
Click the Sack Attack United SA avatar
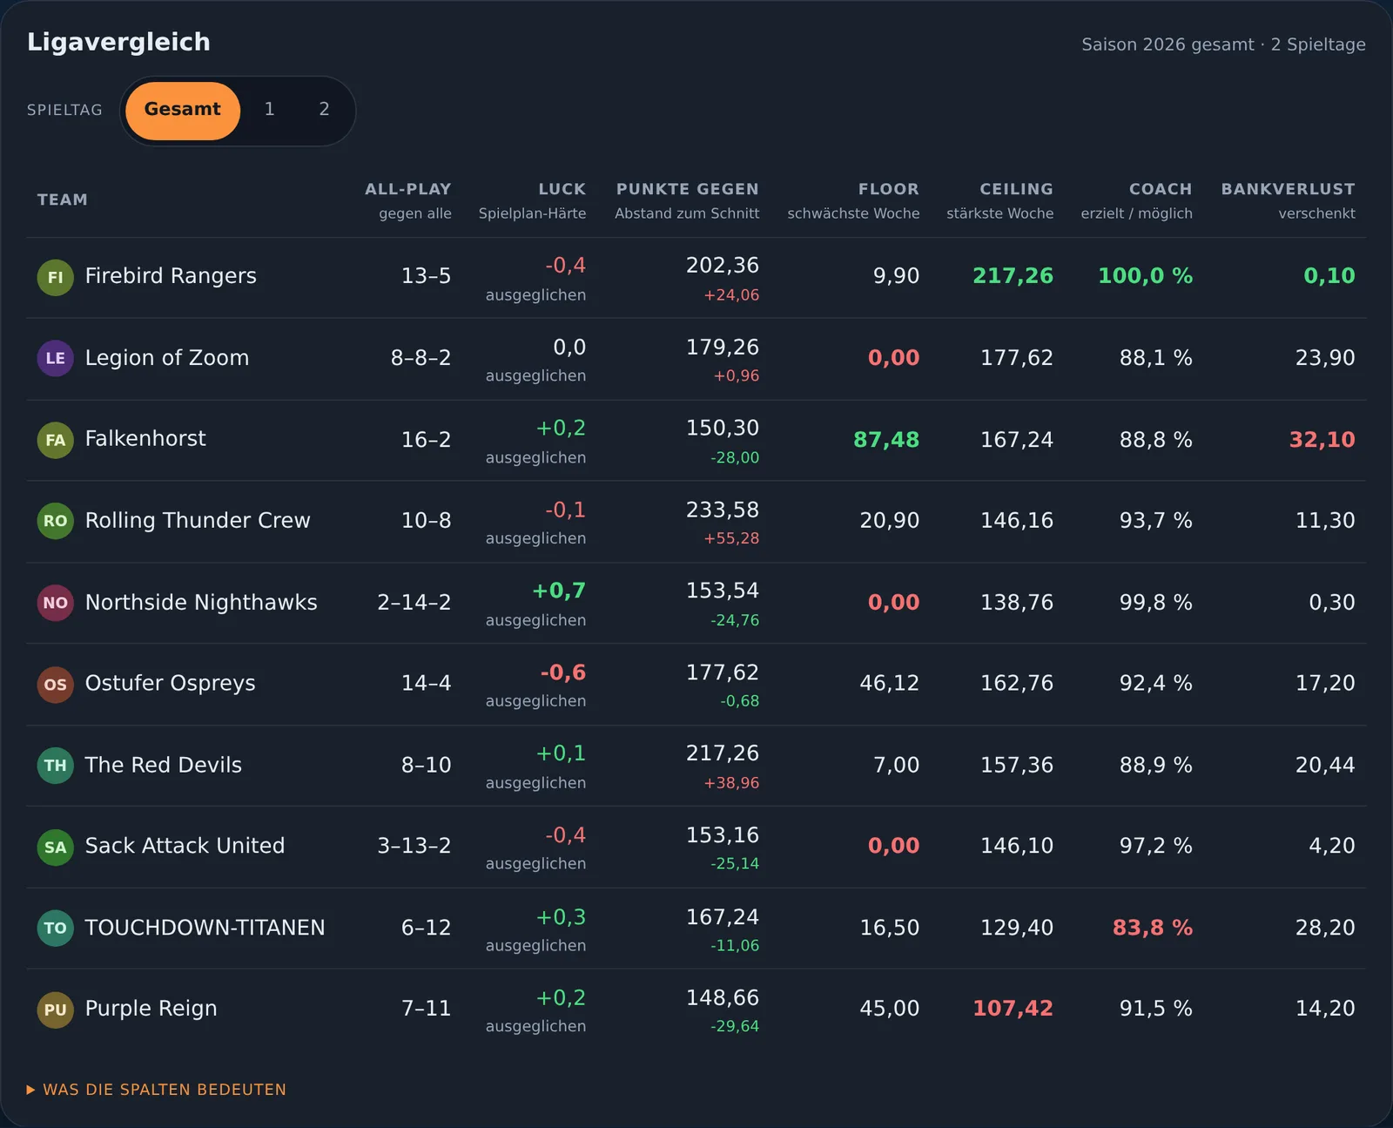(55, 847)
